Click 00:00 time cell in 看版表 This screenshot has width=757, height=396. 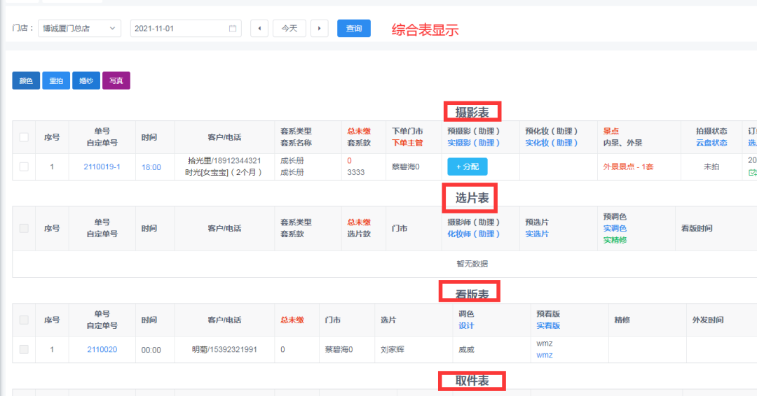[x=151, y=350]
